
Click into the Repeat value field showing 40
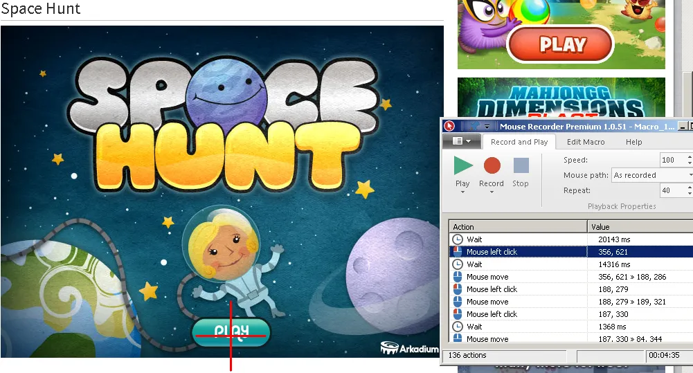coord(673,190)
